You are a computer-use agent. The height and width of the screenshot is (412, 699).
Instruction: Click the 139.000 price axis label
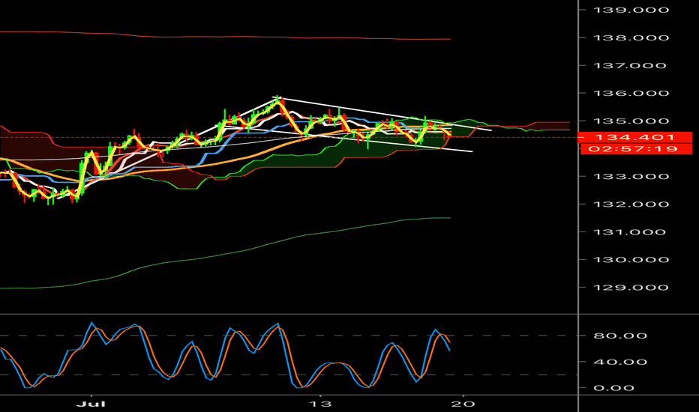pyautogui.click(x=631, y=10)
